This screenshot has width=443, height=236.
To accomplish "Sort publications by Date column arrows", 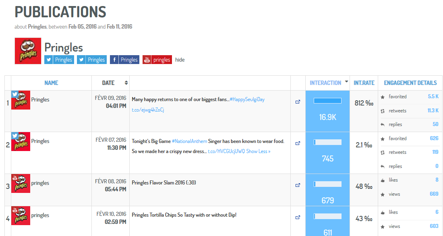I will [126, 83].
